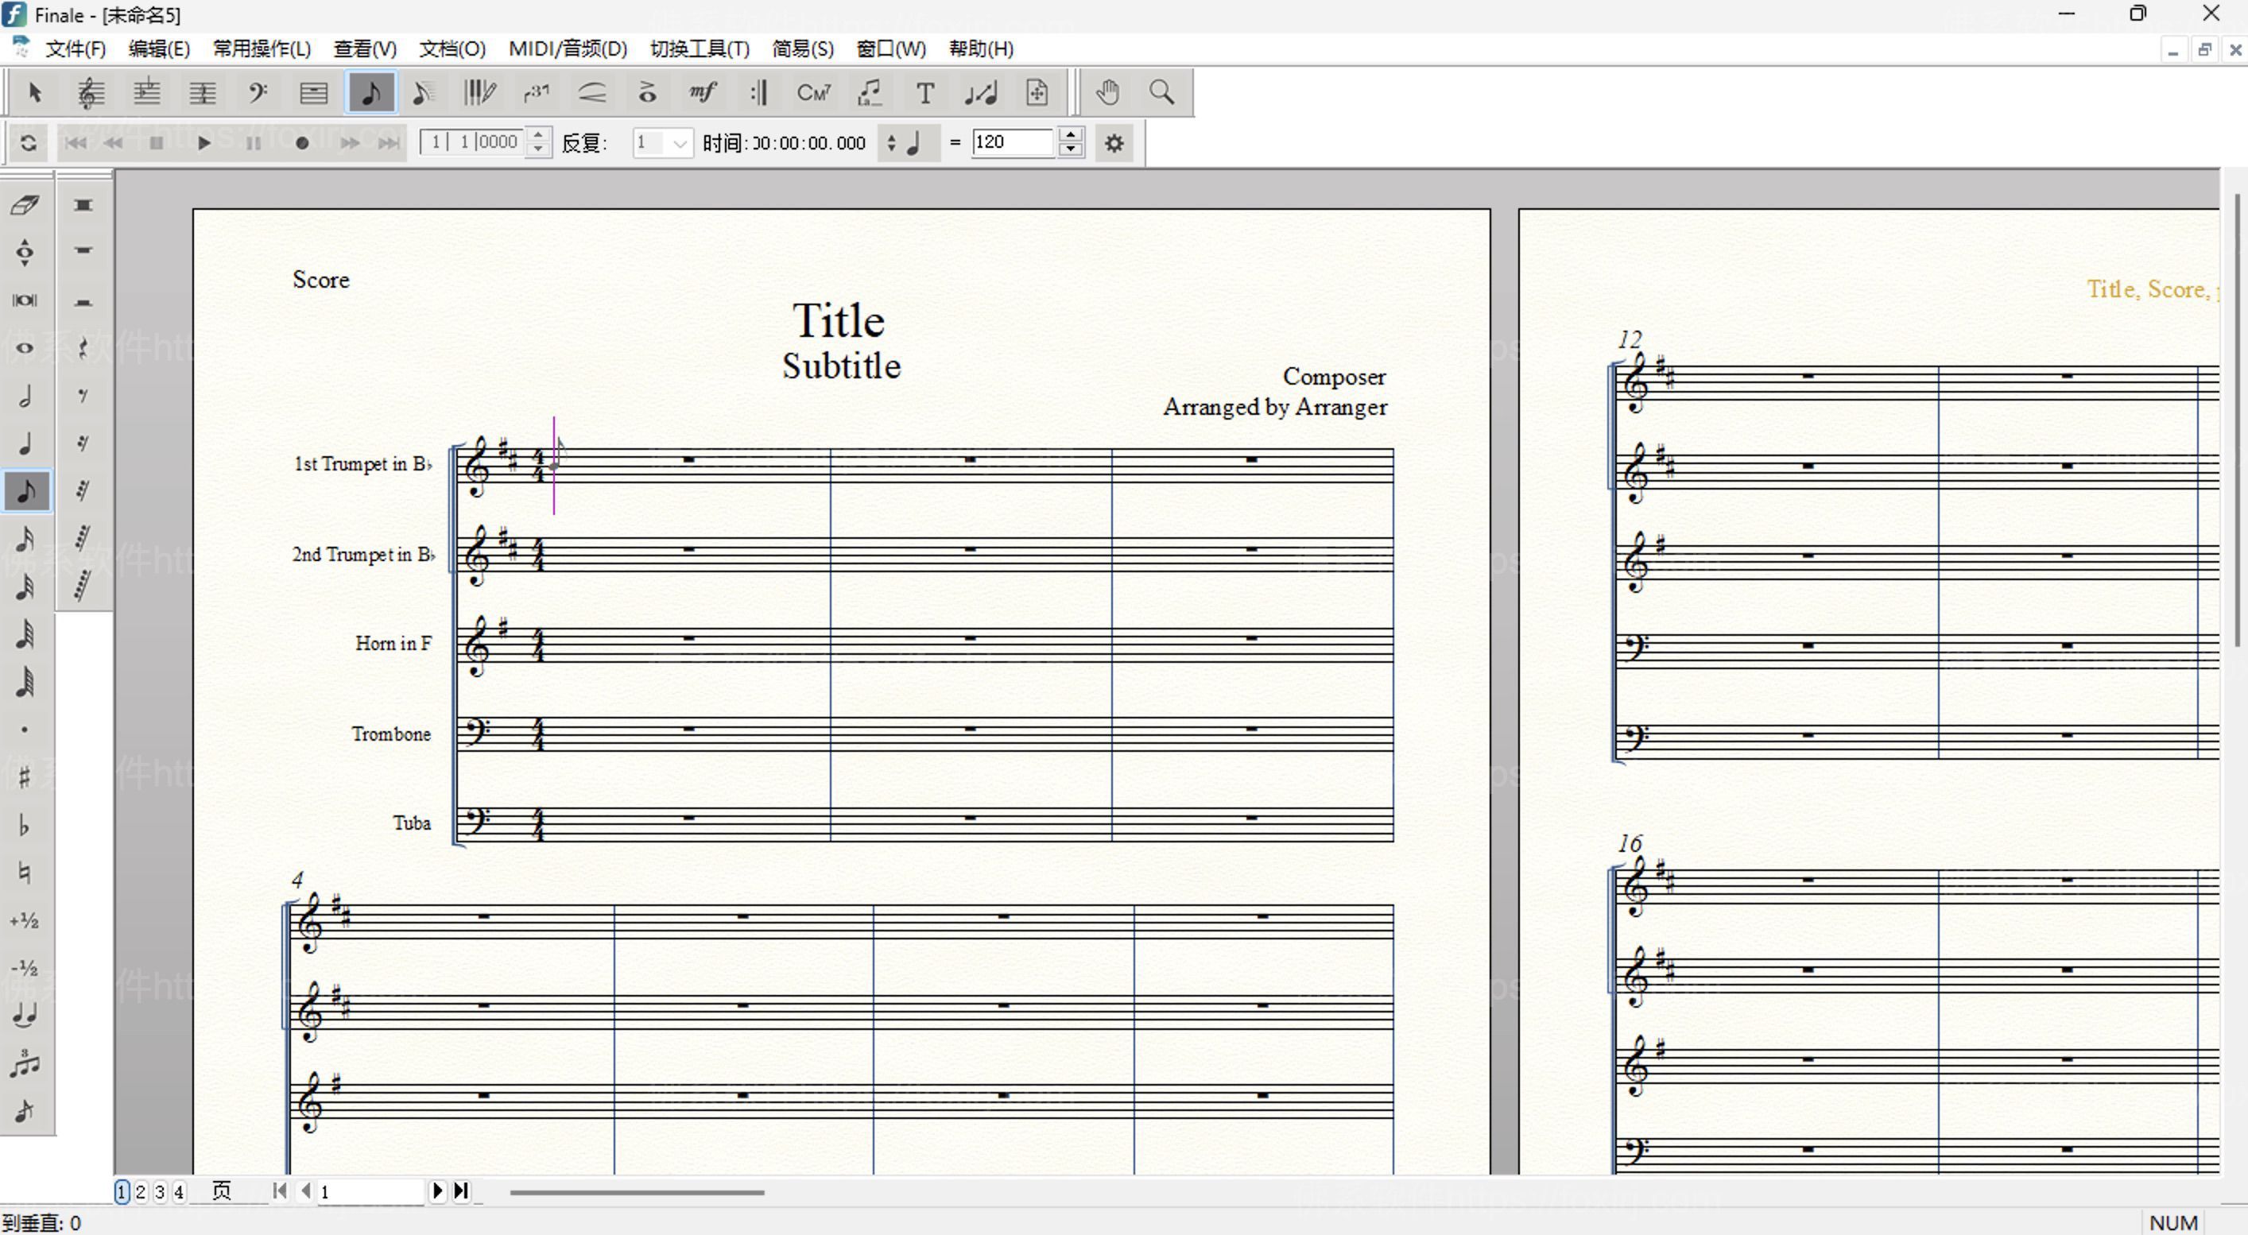This screenshot has height=1235, width=2248.
Task: Enable the augmentation dot in palette
Action: click(x=25, y=730)
